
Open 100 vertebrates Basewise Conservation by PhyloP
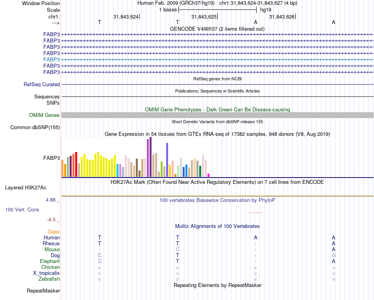point(217,200)
